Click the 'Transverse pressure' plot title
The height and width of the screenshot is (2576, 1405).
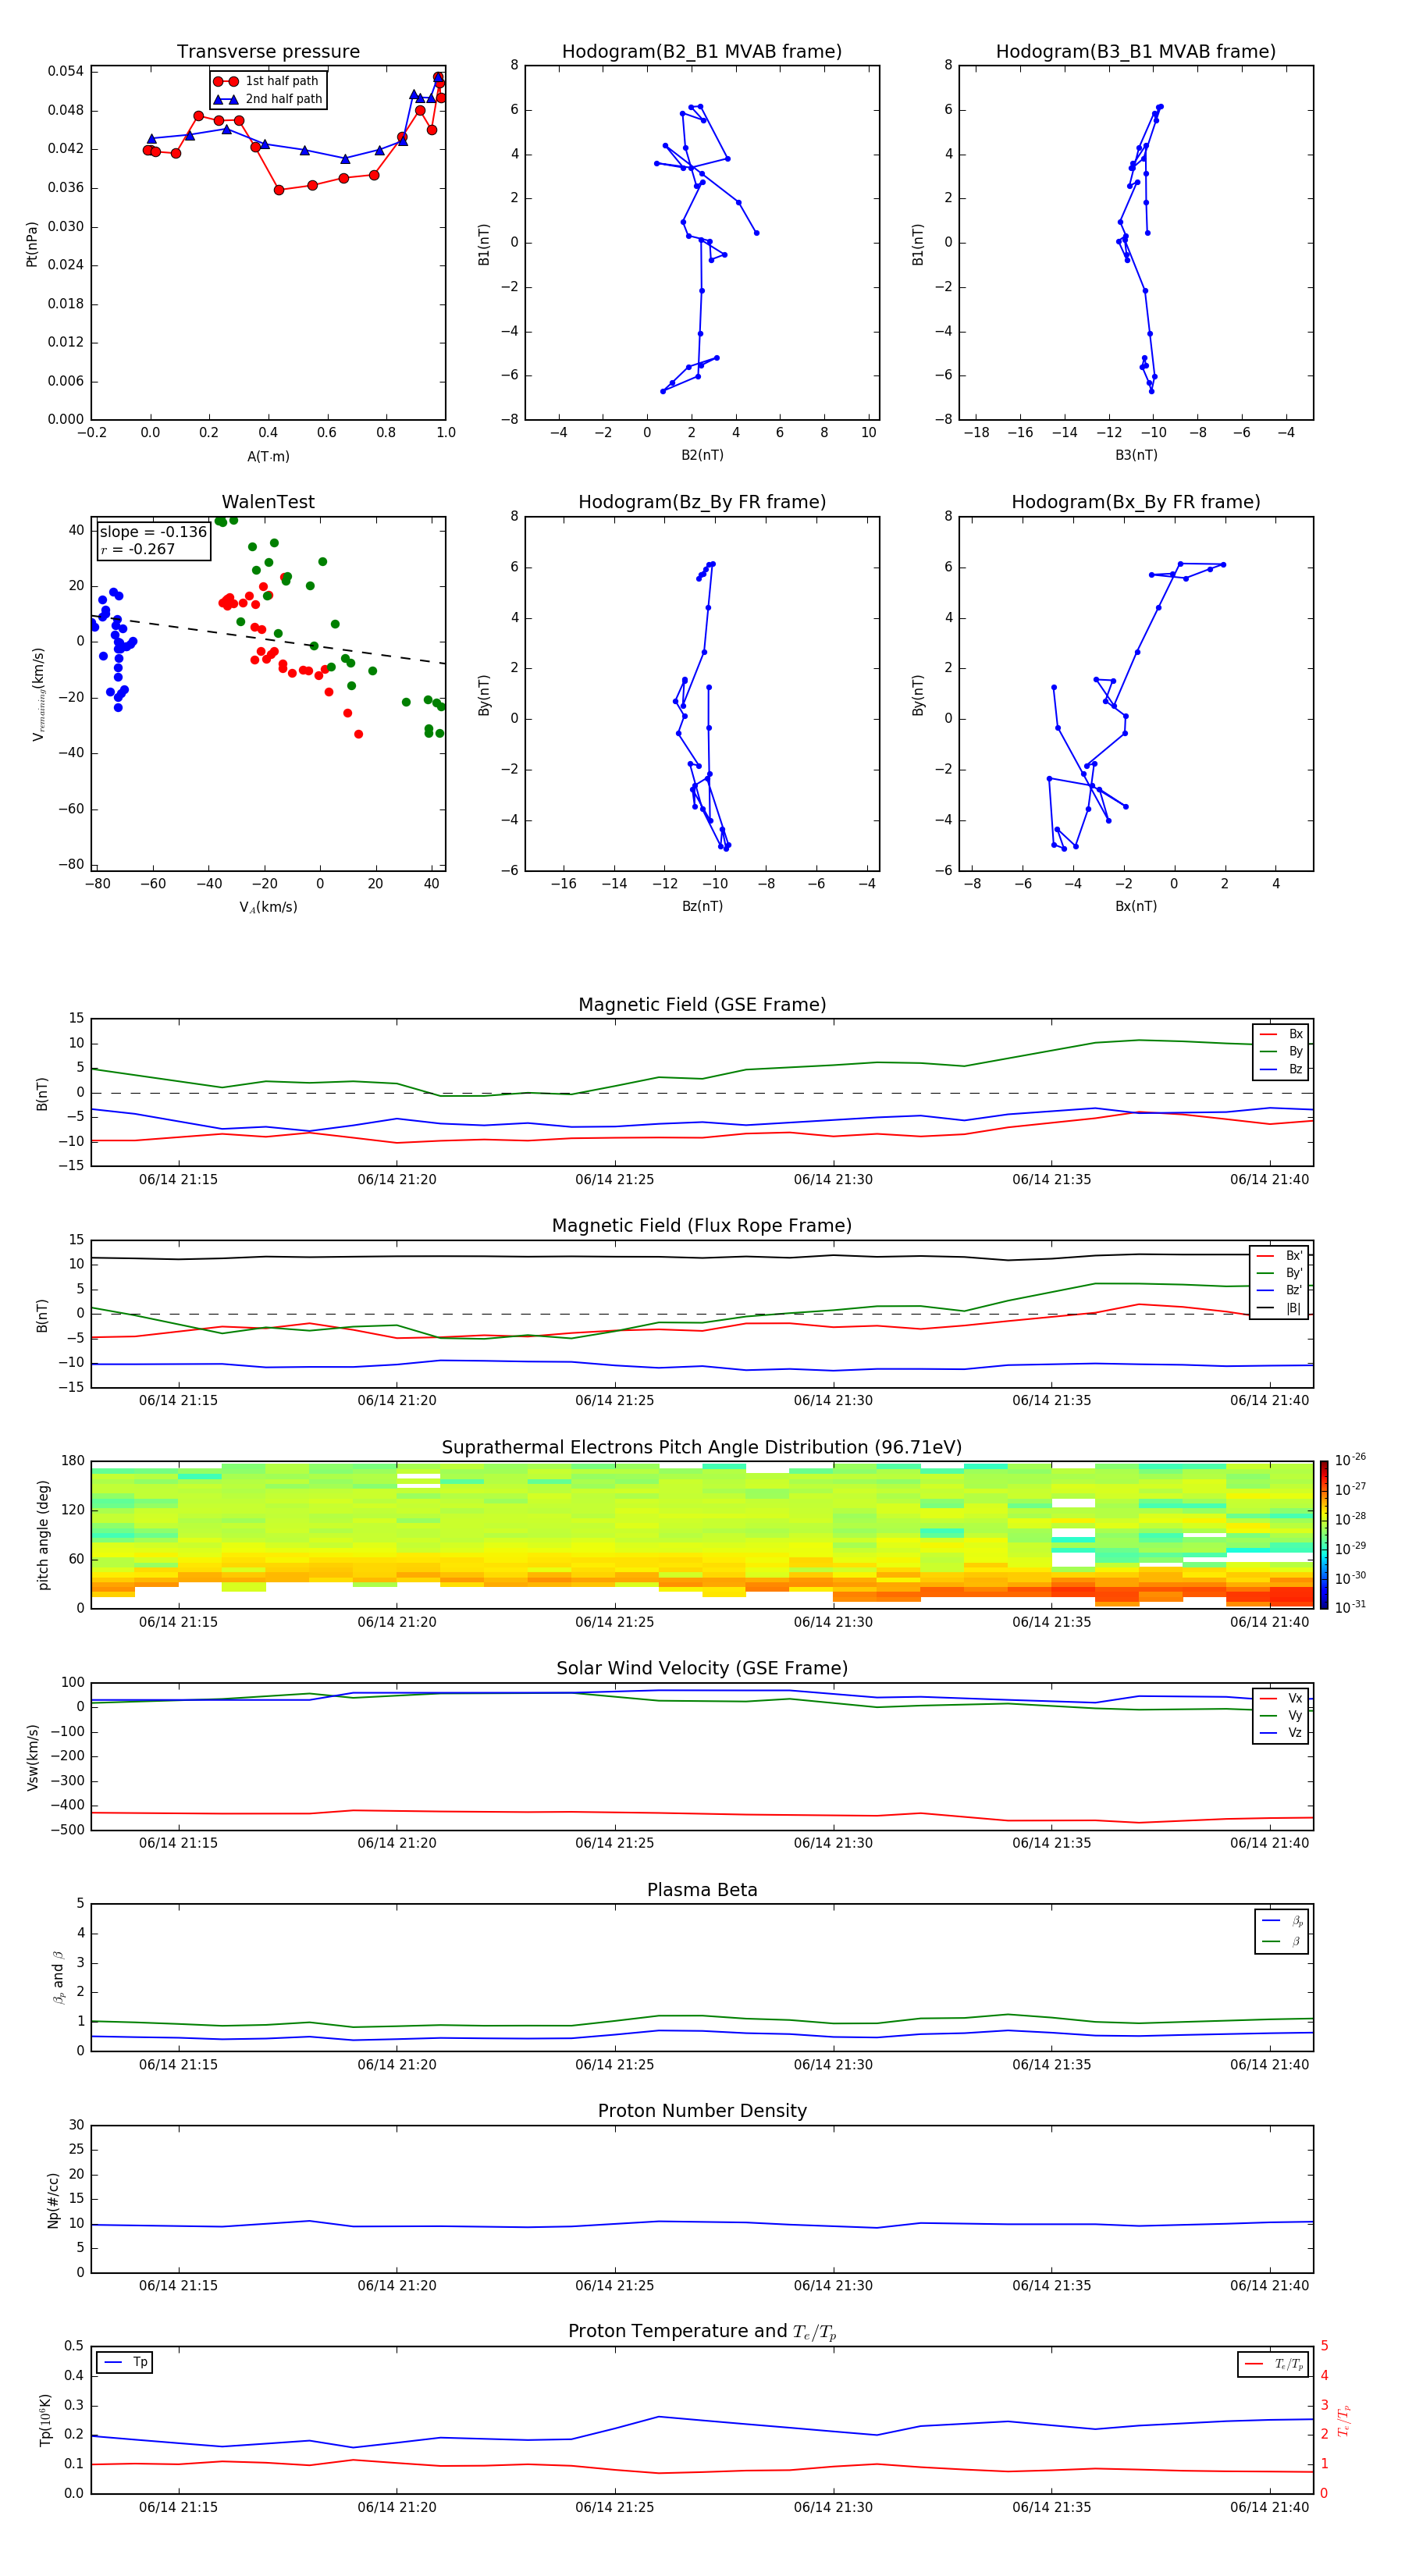(268, 52)
